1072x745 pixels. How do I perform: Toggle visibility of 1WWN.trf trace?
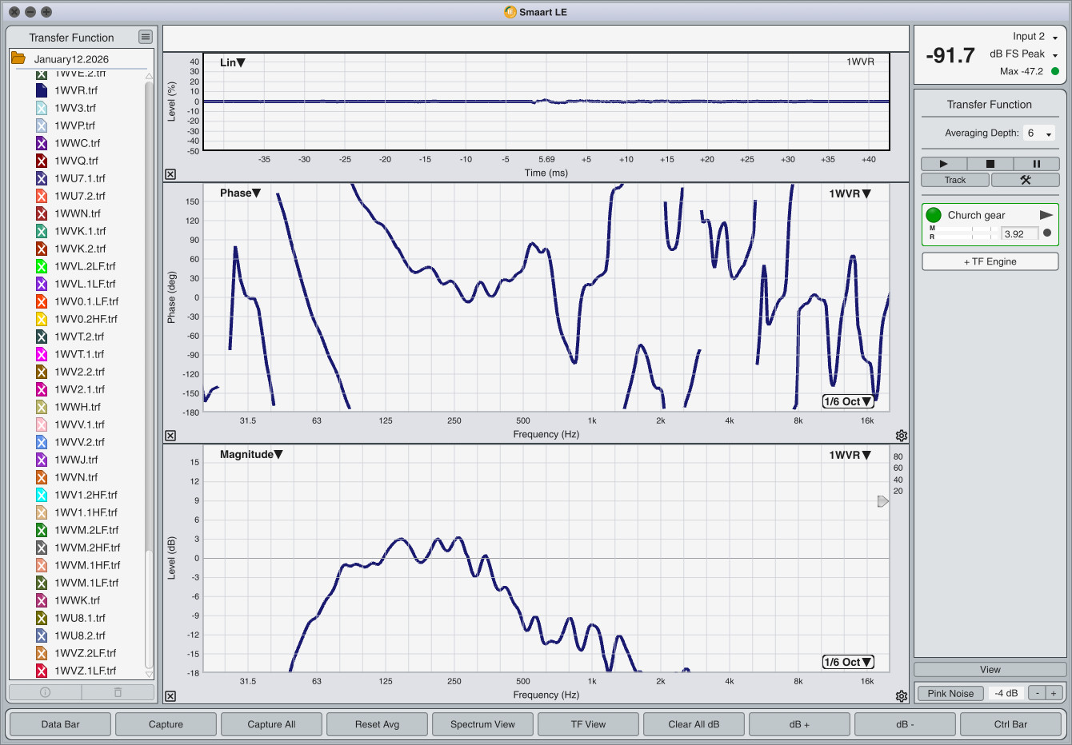(x=42, y=213)
